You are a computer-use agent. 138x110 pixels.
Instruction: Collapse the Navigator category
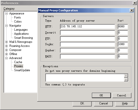[6, 26]
